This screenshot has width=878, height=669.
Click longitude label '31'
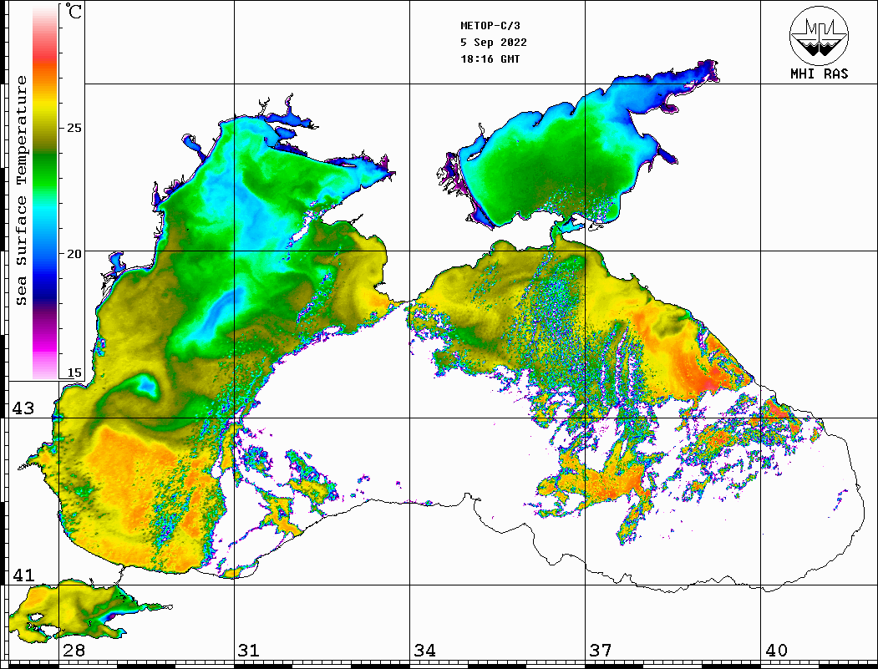[x=249, y=650]
